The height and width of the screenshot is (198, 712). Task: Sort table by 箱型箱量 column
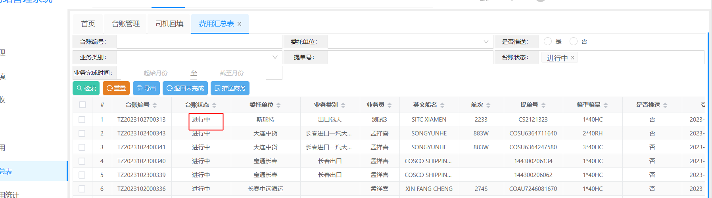click(606, 105)
